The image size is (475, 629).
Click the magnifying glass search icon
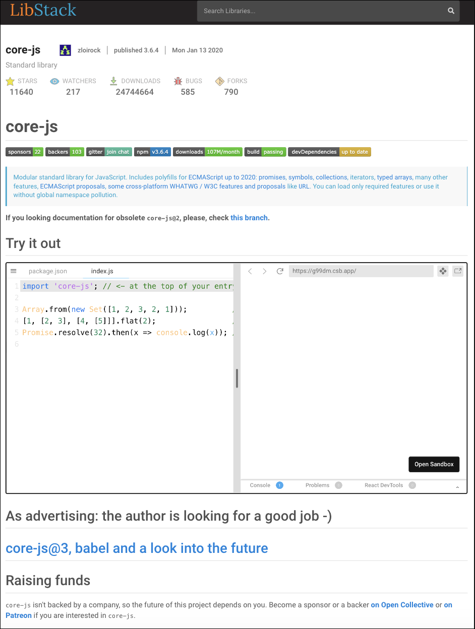click(x=450, y=11)
